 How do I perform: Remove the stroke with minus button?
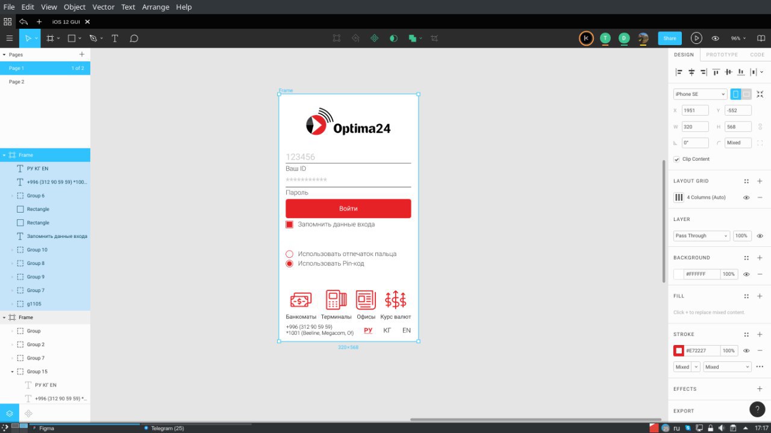click(760, 350)
